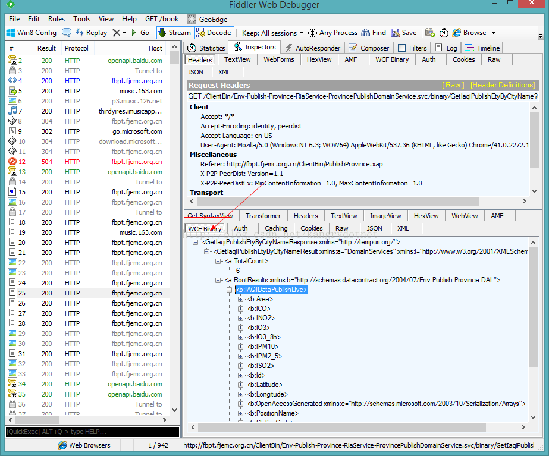This screenshot has width=549, height=456.
Task: Select session 8 not-modified diamond icon
Action: tap(12, 121)
